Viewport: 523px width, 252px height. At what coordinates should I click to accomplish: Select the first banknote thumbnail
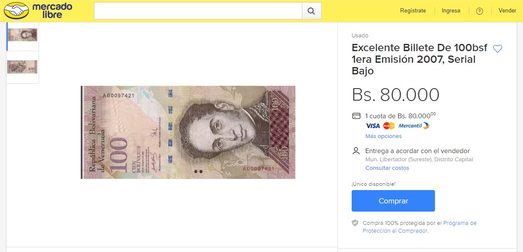pos(22,34)
